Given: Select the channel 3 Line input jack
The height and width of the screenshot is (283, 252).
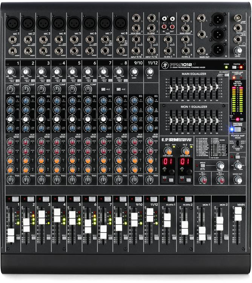Looking at the screenshot, I should [x=43, y=40].
